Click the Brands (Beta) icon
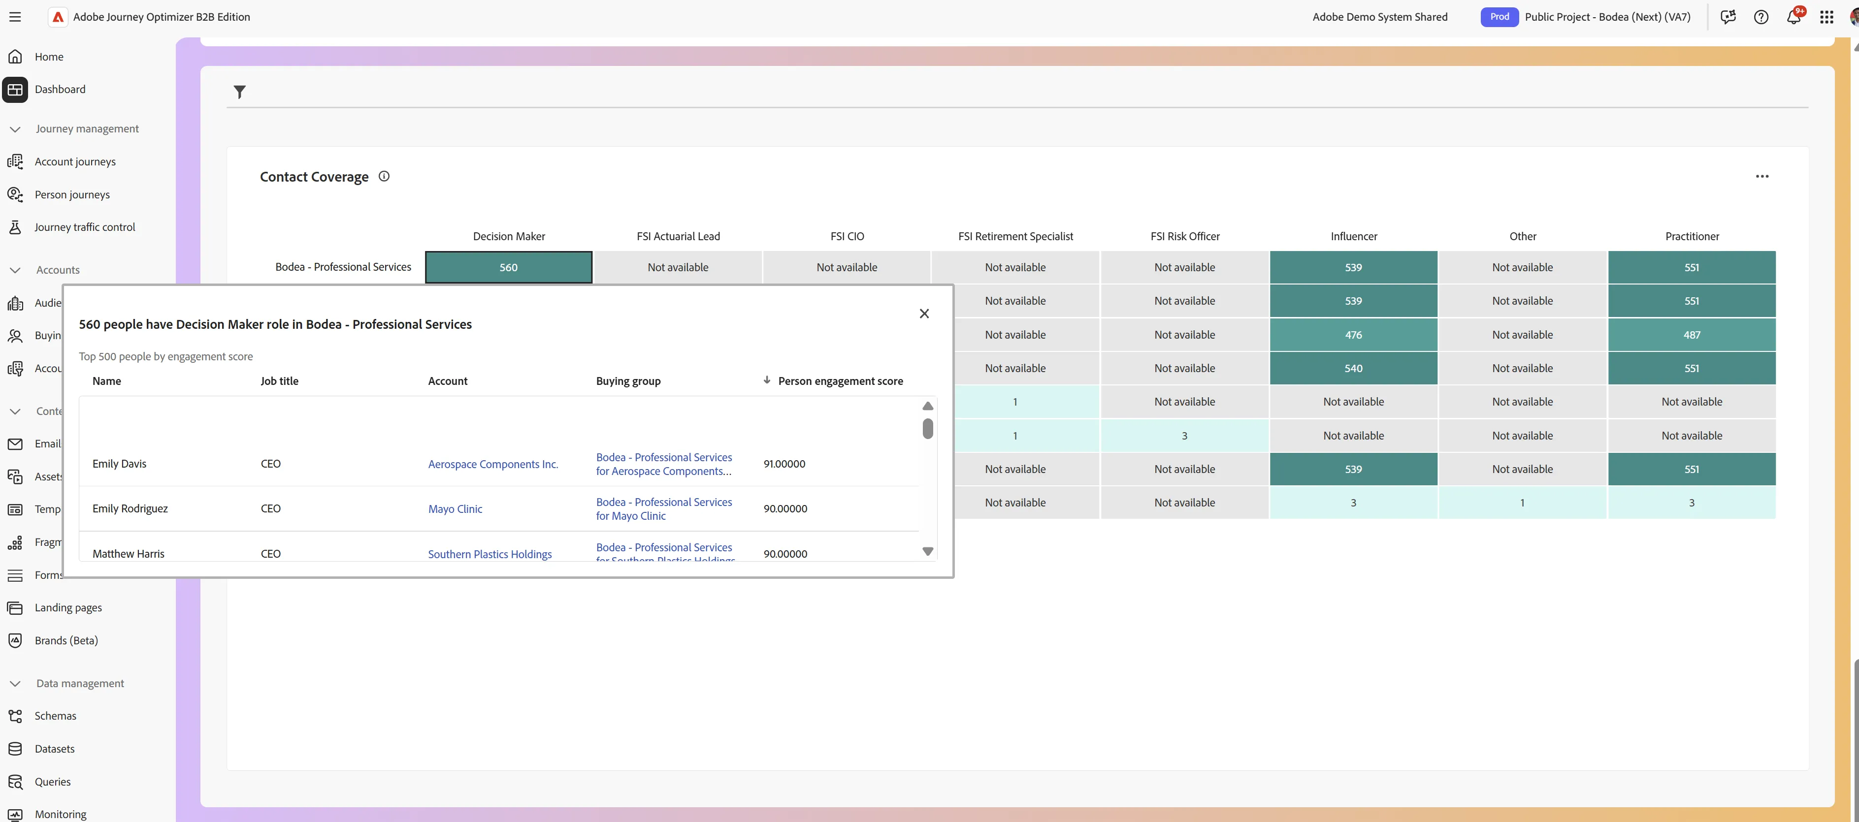 [15, 640]
